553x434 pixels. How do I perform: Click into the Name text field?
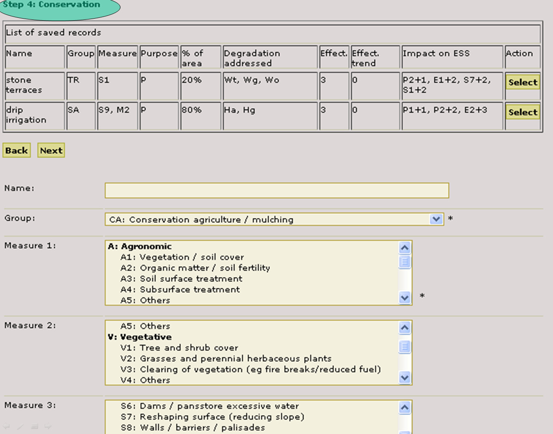[276, 190]
